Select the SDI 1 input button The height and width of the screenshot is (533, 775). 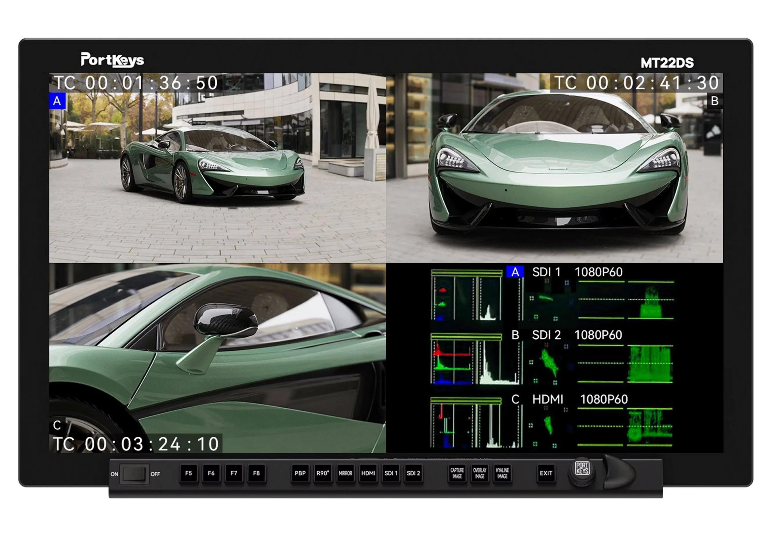[390, 473]
